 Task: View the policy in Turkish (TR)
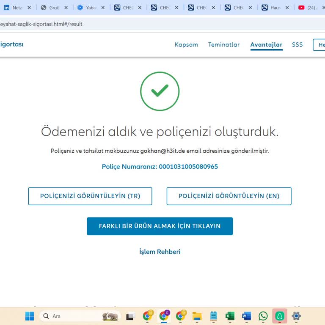(90, 196)
